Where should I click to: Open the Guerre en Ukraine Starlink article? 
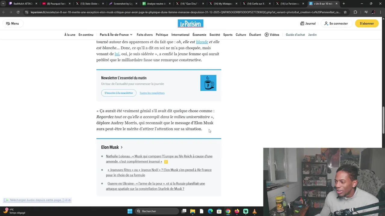pos(156,186)
